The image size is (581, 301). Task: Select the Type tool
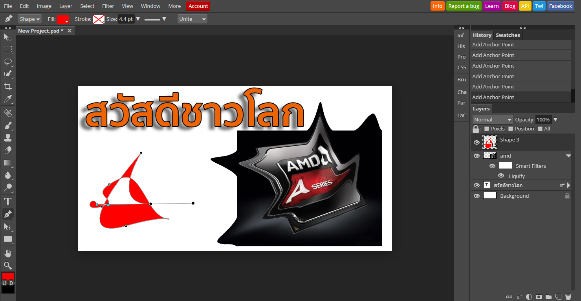click(x=8, y=202)
